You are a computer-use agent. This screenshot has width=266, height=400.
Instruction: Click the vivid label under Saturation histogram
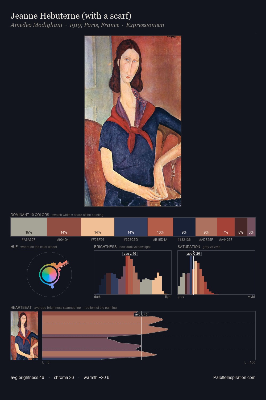point(251,297)
